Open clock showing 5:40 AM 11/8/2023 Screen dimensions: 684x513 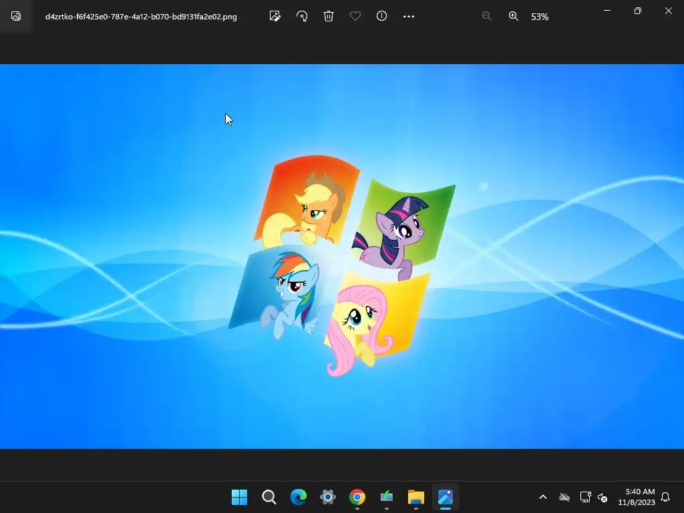[x=637, y=497]
